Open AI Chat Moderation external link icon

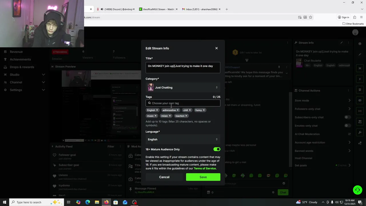[349, 134]
